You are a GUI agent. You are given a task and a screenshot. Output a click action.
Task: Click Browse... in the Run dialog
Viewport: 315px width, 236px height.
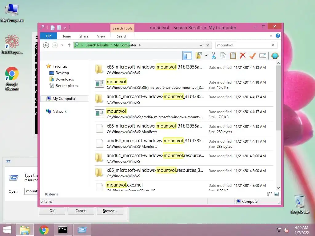pyautogui.click(x=110, y=211)
